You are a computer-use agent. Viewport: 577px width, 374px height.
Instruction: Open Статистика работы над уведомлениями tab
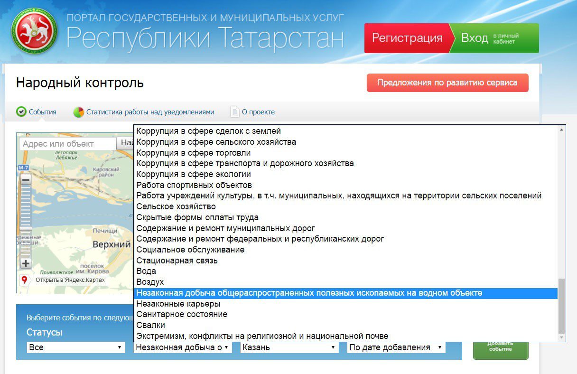tap(150, 112)
